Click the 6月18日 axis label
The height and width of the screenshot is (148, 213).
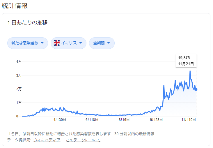click(92, 120)
